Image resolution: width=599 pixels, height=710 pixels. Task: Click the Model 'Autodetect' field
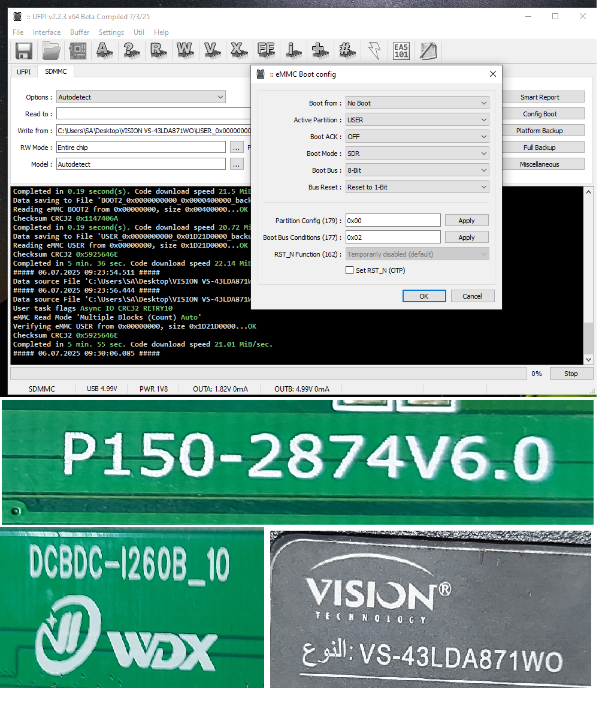[x=141, y=164]
